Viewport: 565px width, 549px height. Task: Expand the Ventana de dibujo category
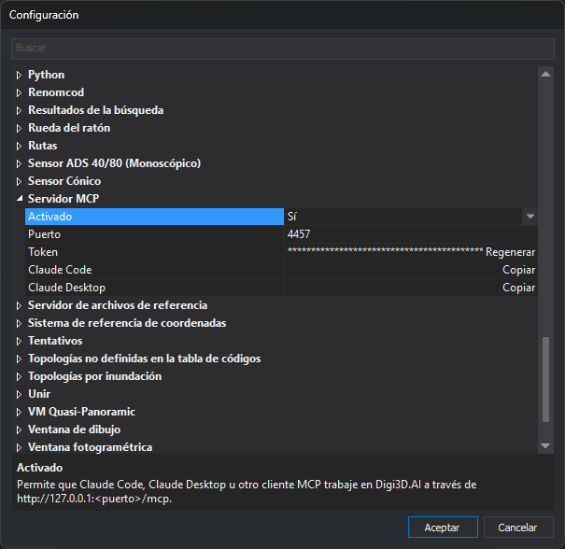coord(19,429)
